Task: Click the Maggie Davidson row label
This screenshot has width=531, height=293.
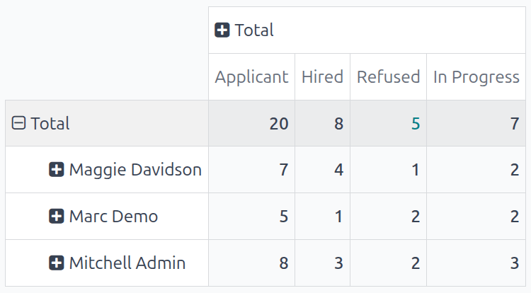Action: (x=135, y=170)
